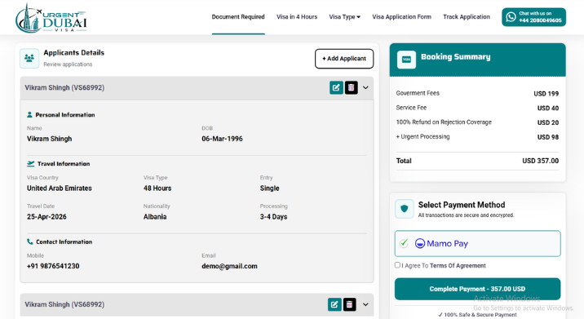Click the Urgent Dubai Visa logo

(51, 18)
